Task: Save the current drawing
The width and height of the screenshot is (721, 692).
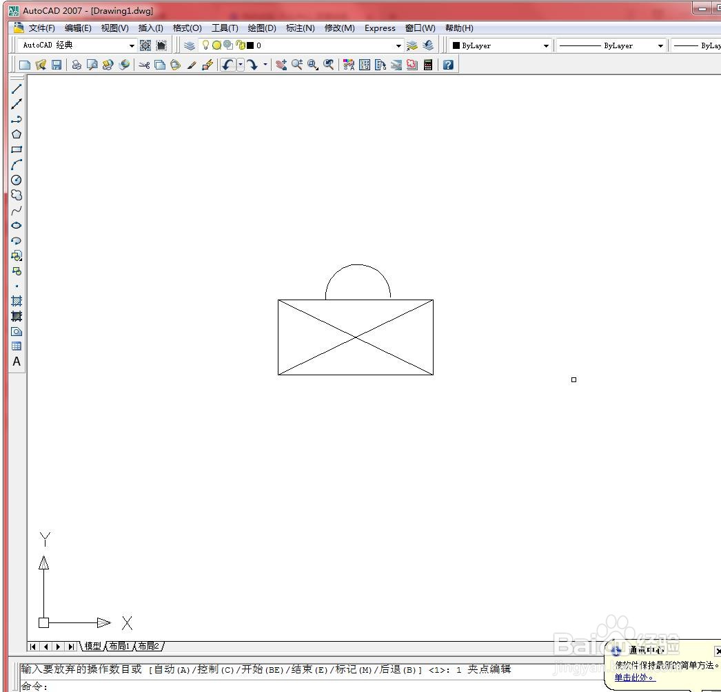Action: tap(56, 65)
